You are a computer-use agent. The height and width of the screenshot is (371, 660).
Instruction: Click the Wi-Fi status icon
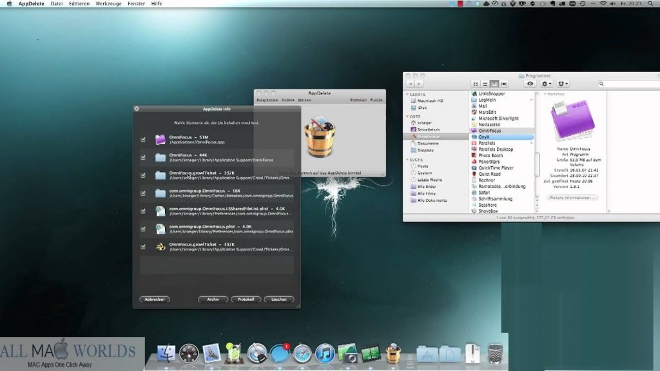coord(603,3)
